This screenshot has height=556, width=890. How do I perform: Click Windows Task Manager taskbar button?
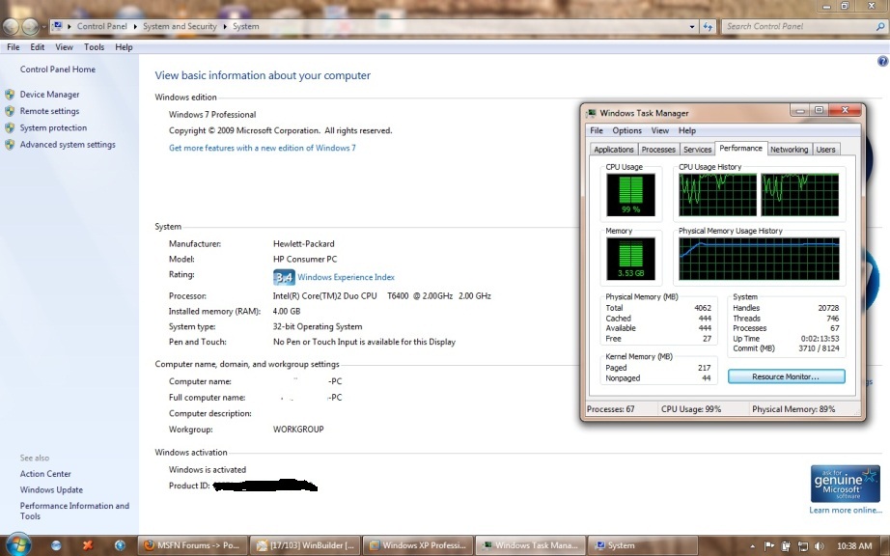(x=530, y=545)
